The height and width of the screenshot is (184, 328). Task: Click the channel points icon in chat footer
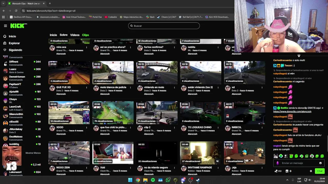pos(276,171)
